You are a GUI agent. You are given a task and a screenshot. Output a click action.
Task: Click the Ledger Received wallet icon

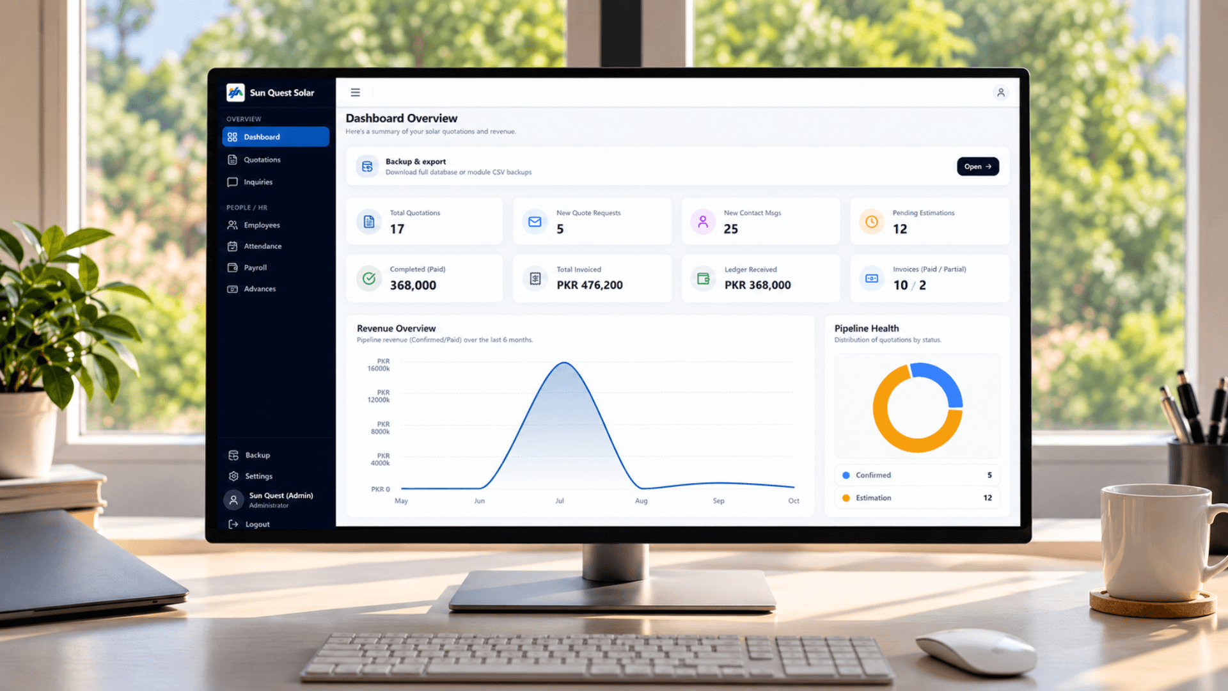pos(703,278)
